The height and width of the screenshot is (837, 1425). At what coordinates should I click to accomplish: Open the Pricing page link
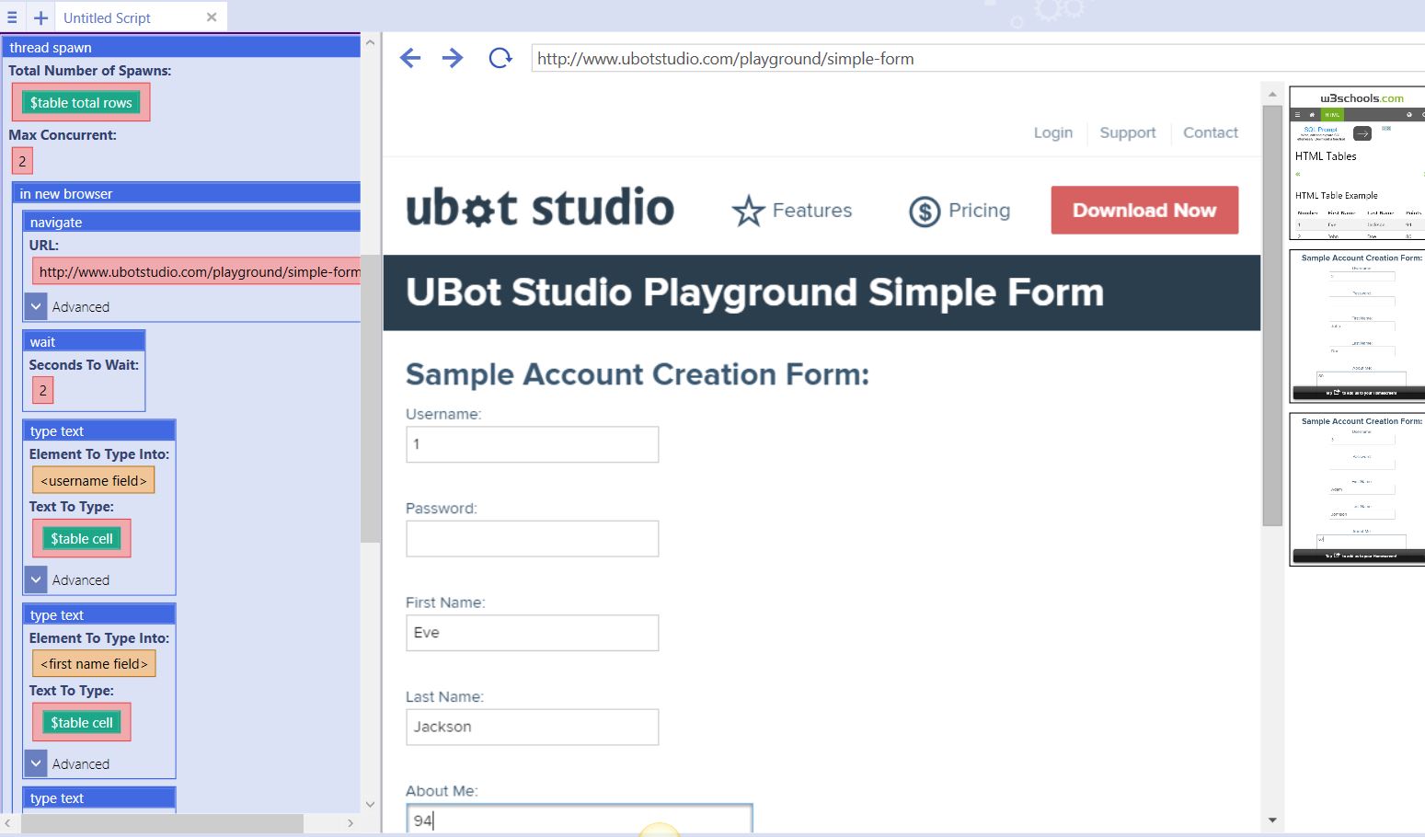[x=979, y=211]
